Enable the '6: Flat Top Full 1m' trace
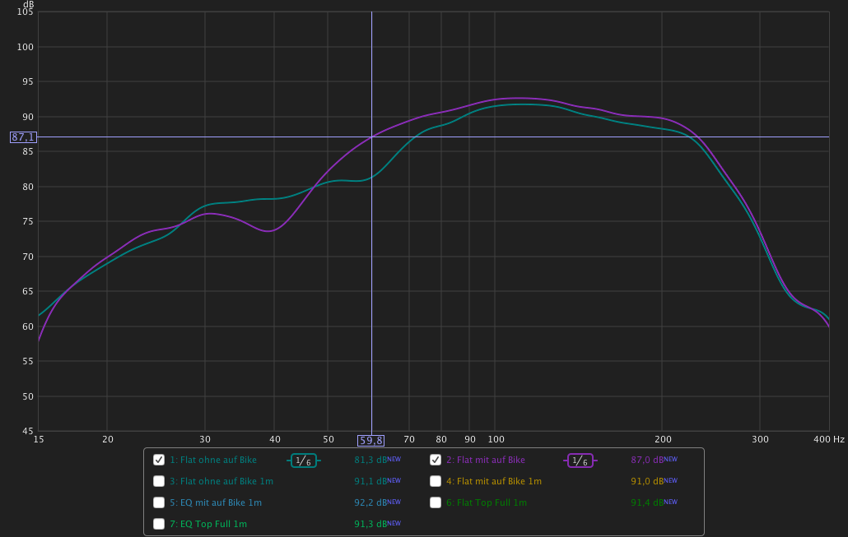 pos(436,502)
